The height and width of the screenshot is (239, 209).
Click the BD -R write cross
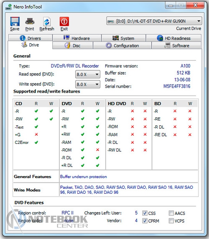click(x=190, y=111)
